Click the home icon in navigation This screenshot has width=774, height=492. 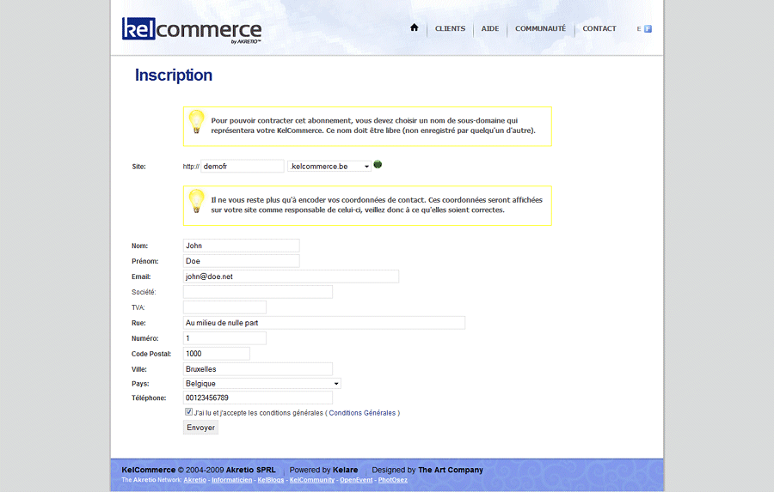[414, 28]
